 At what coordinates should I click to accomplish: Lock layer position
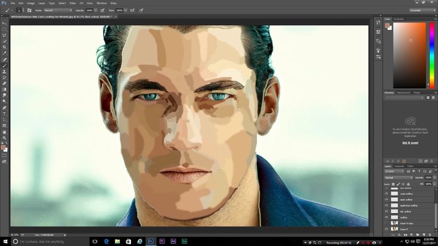(403, 184)
